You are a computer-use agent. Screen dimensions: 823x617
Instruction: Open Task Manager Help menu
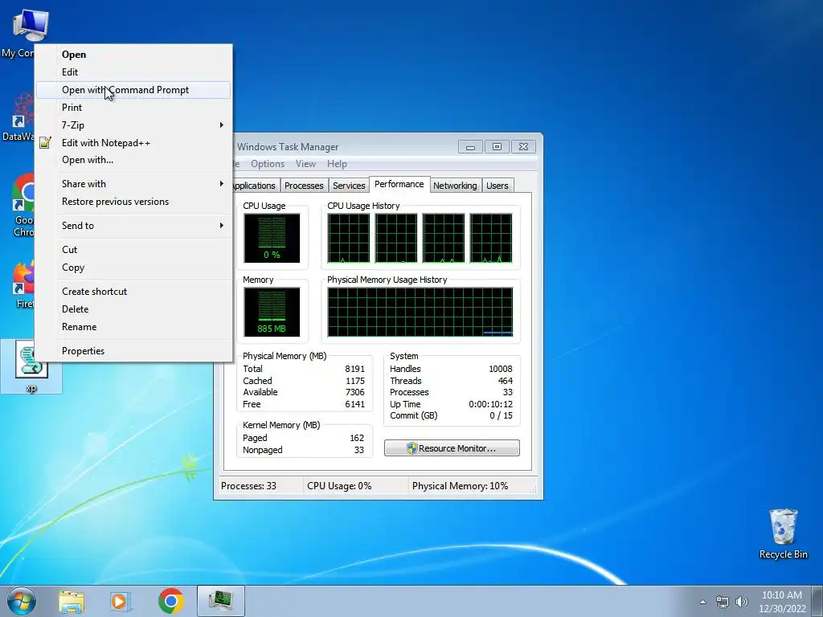(x=337, y=164)
